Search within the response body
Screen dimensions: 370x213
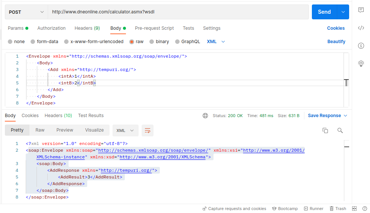click(340, 130)
